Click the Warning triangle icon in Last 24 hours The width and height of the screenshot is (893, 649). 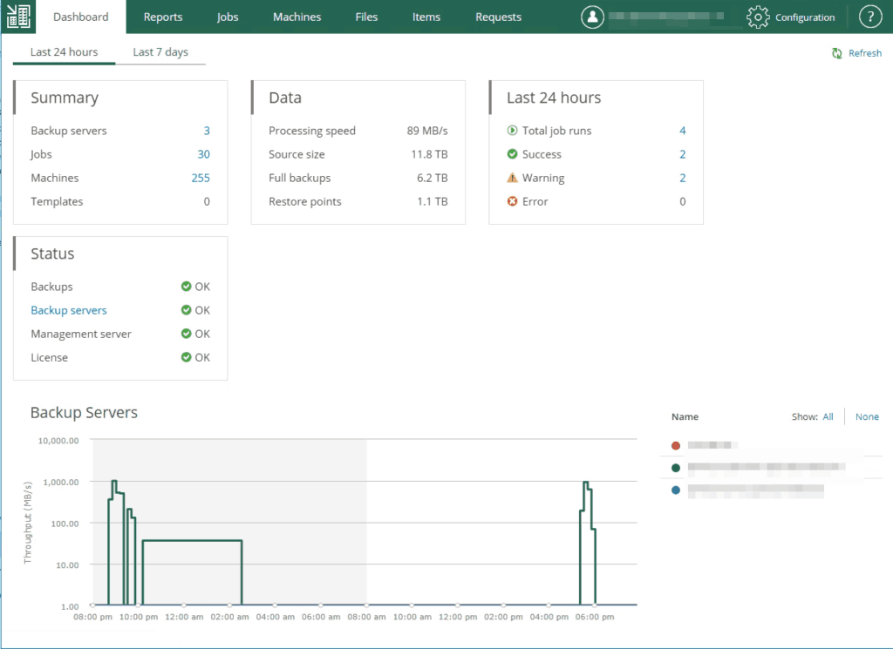515,178
